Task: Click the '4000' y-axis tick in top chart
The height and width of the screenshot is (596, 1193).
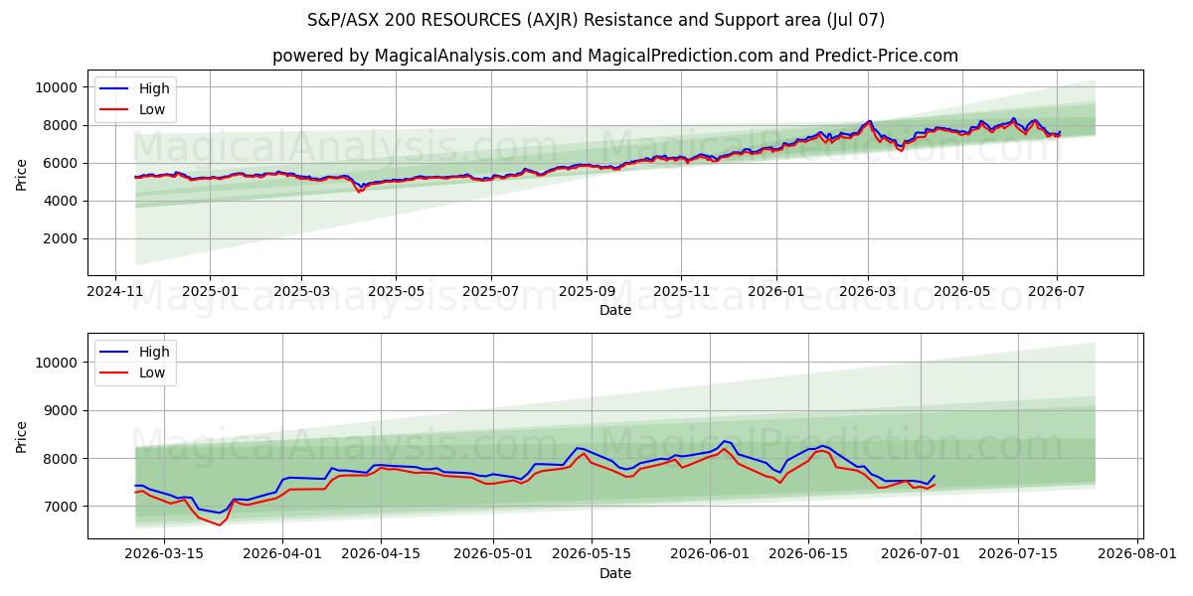Action: 62,201
